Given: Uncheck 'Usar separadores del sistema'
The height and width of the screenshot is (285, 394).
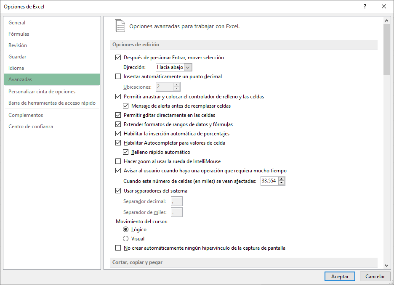Looking at the screenshot, I should click(118, 191).
